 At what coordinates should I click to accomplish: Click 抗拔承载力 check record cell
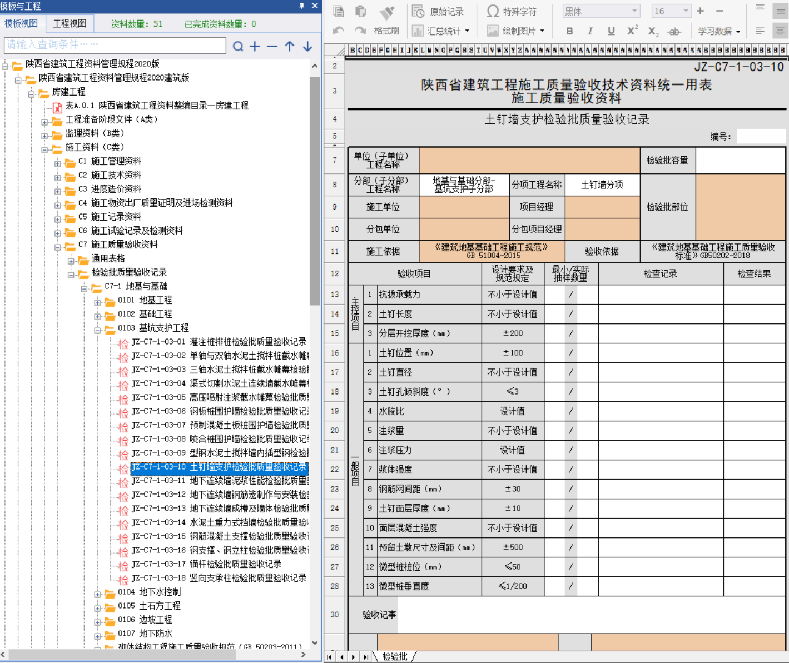point(661,295)
